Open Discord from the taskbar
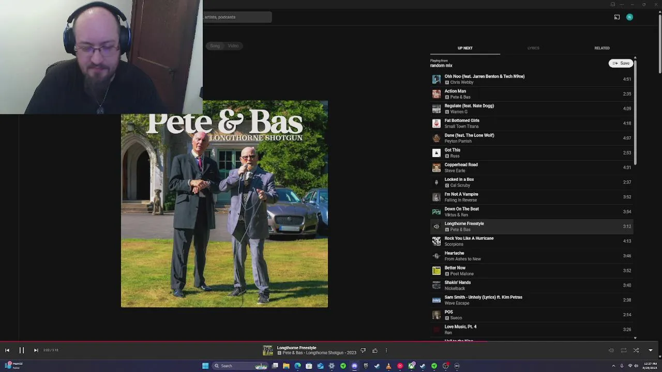Image resolution: width=662 pixels, height=372 pixels. 354,366
